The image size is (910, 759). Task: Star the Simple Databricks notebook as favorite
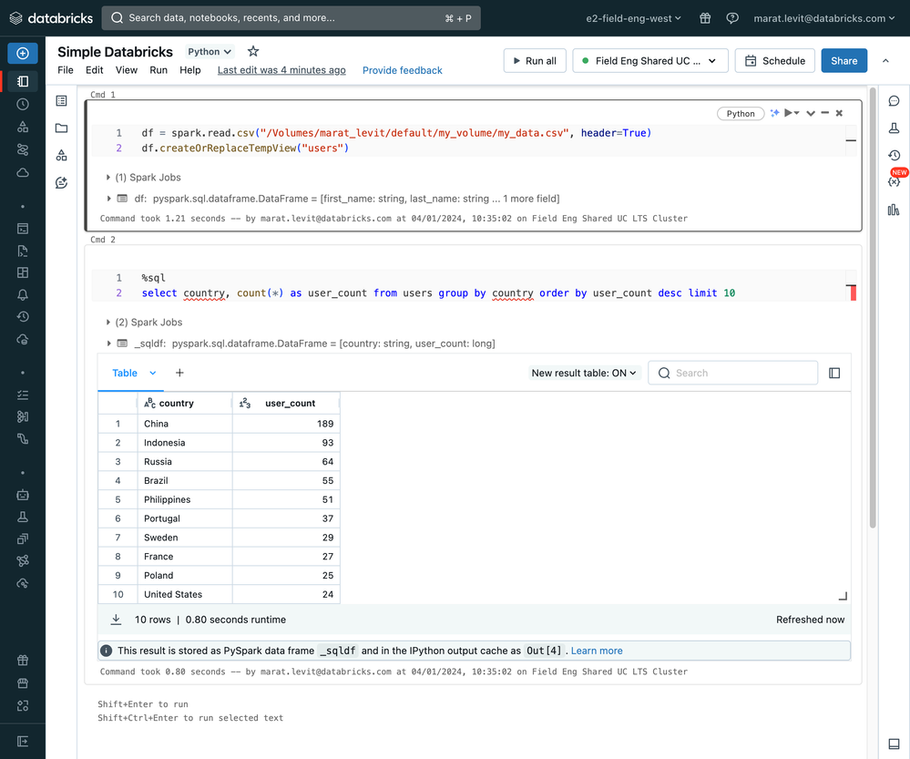tap(253, 52)
